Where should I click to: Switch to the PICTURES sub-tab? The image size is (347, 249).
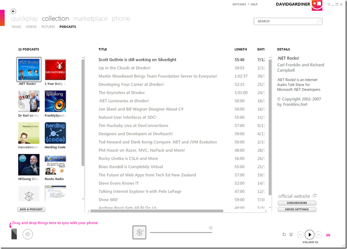pyautogui.click(x=48, y=27)
